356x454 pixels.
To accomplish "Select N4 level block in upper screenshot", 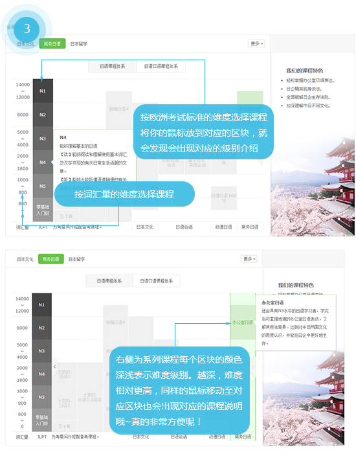I will coord(43,162).
